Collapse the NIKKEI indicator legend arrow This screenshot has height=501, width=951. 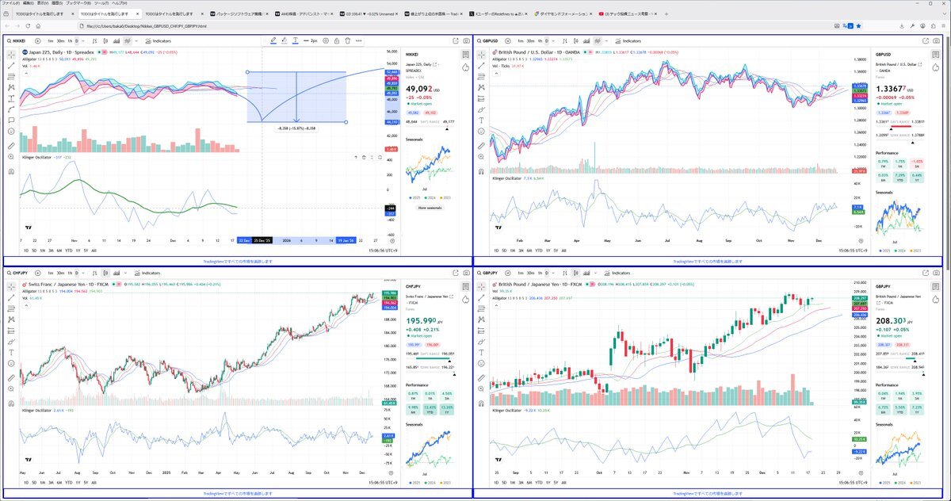click(x=26, y=73)
